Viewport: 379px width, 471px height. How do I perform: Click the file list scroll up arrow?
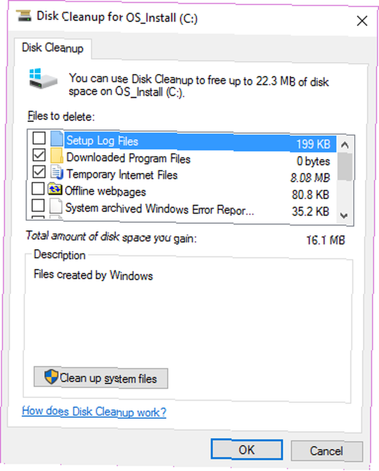[345, 146]
